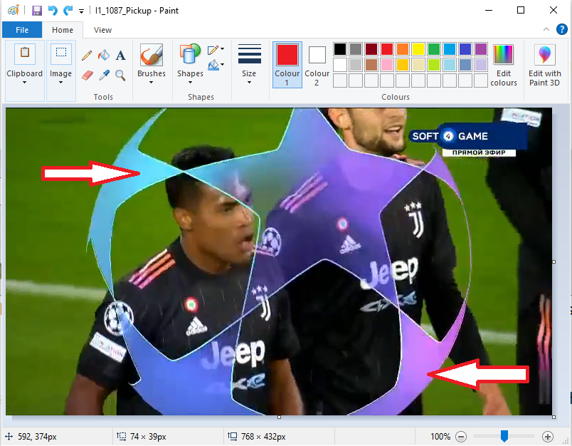Pick the red colour swatch
Screen dimensions: 572x446
coord(387,49)
